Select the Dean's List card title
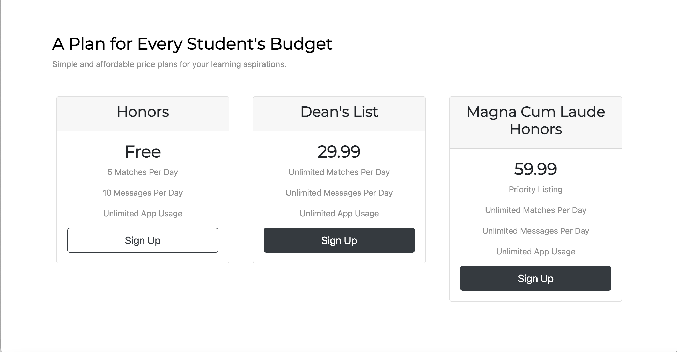 tap(339, 112)
